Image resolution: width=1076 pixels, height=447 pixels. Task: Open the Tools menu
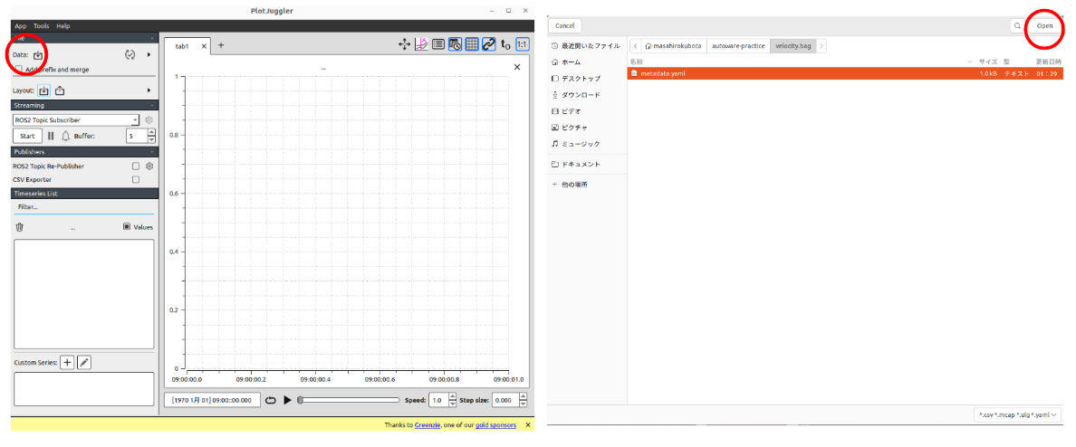point(41,26)
